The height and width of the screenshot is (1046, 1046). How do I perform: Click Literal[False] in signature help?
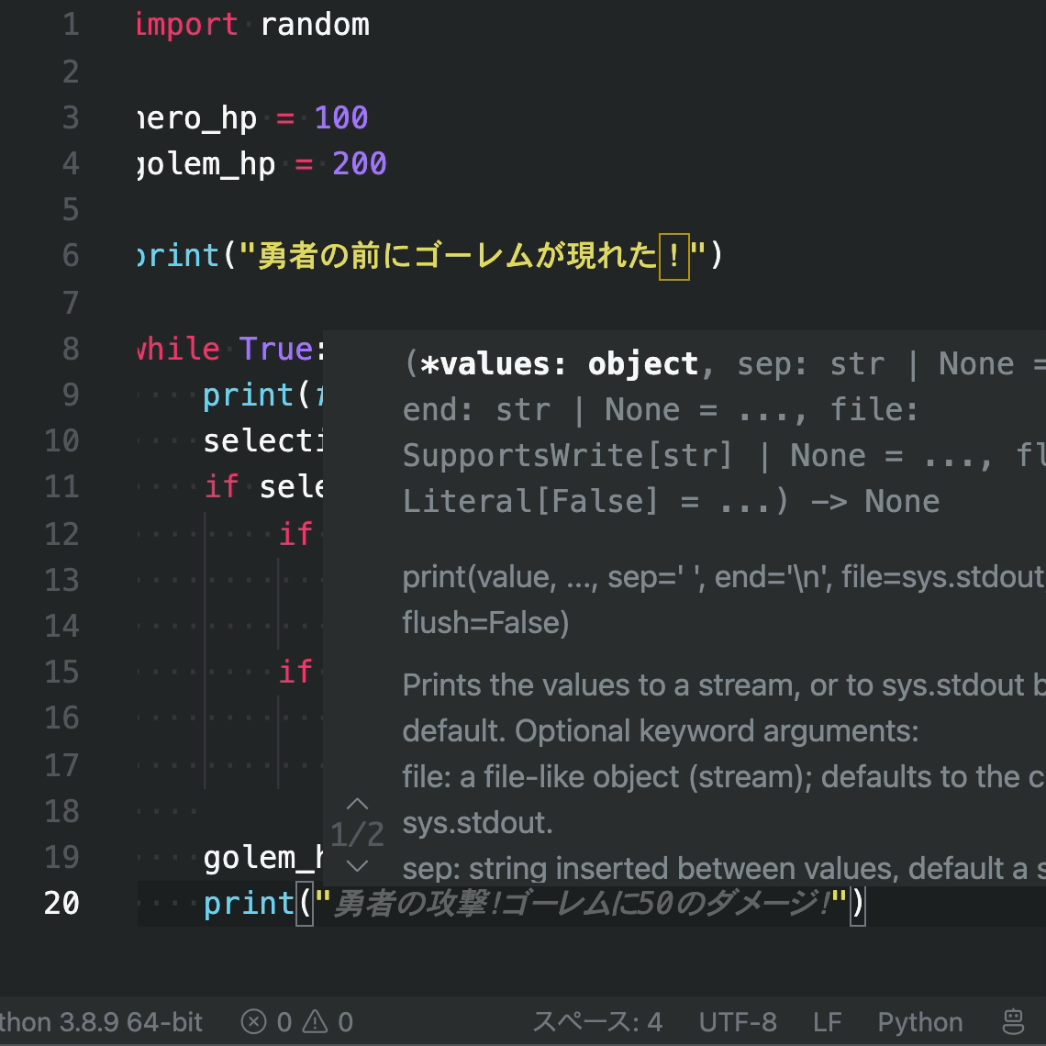click(x=530, y=502)
